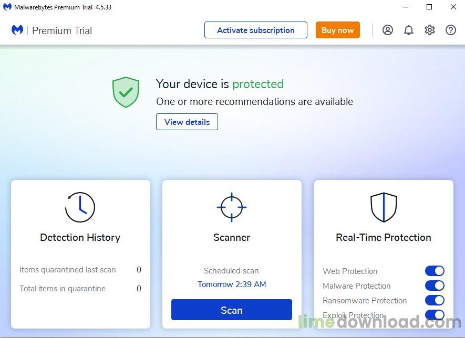
Task: Click the Real-Time Protection shield icon
Action: [x=384, y=207]
